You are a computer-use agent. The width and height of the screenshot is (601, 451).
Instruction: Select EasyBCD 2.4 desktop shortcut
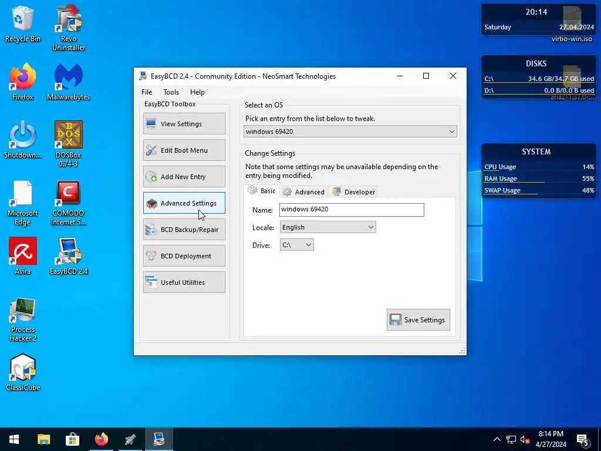69,256
